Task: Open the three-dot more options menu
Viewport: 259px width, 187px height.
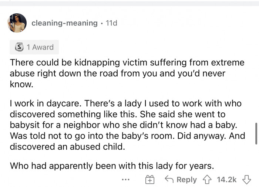Action: pyautogui.click(x=125, y=179)
